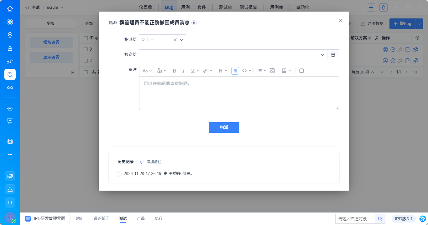
Task: Expand the 指派给 dropdown showing D:丁一
Action: (181, 40)
